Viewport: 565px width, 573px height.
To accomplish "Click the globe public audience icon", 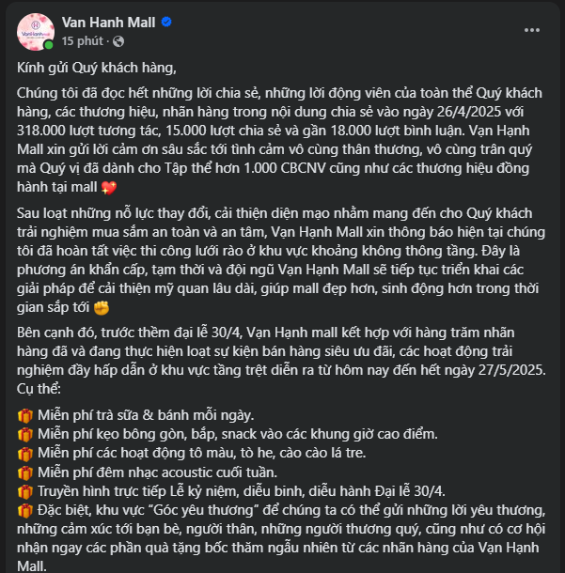I will (x=117, y=42).
